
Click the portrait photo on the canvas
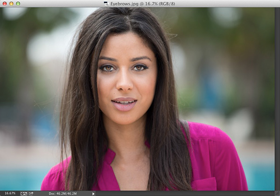pyautogui.click(x=137, y=99)
